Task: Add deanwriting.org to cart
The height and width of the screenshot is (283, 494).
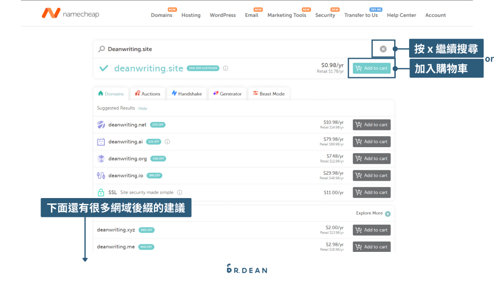Action: [372, 159]
